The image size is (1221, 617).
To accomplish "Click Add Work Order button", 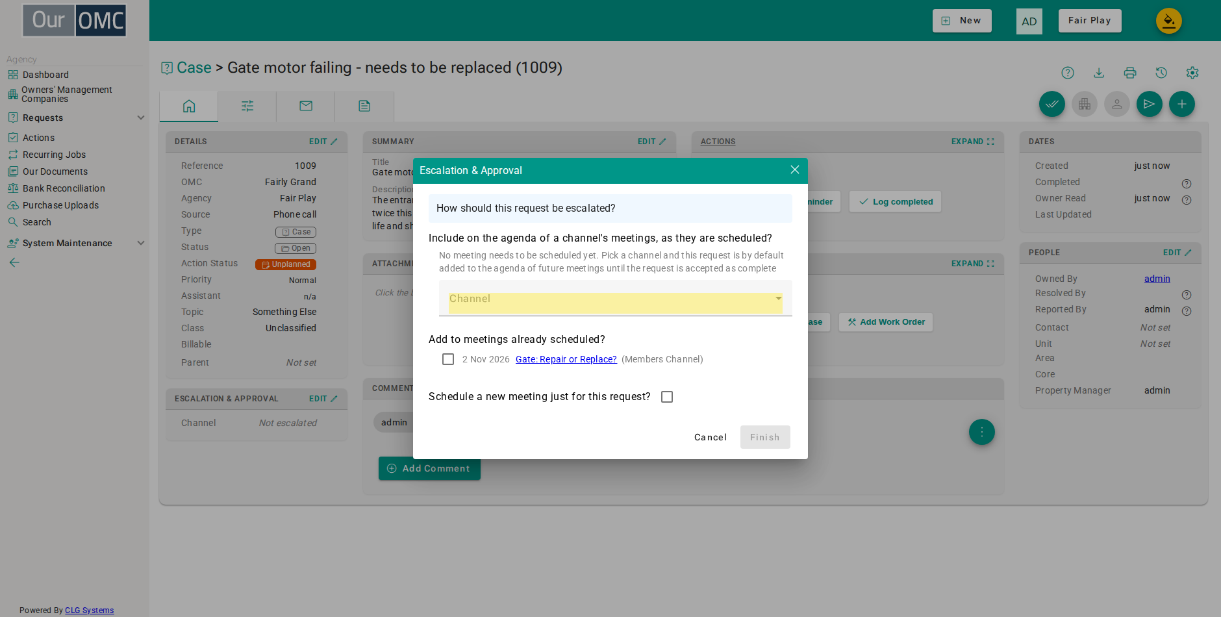I will click(886, 322).
